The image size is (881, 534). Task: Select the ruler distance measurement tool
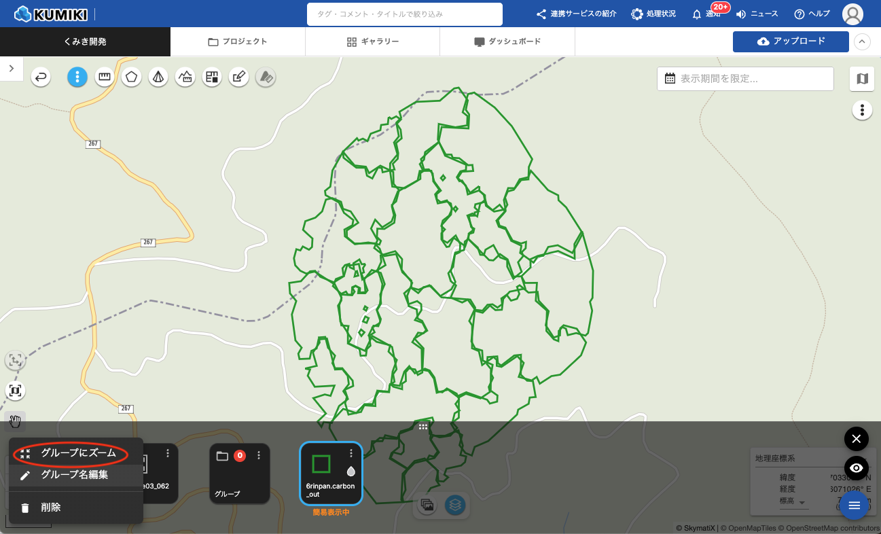click(x=104, y=77)
